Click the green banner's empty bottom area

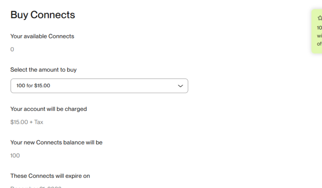[318, 50]
